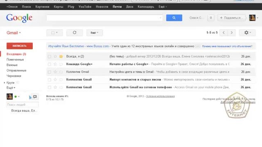Open Картинки in the top bar

click(42, 7)
